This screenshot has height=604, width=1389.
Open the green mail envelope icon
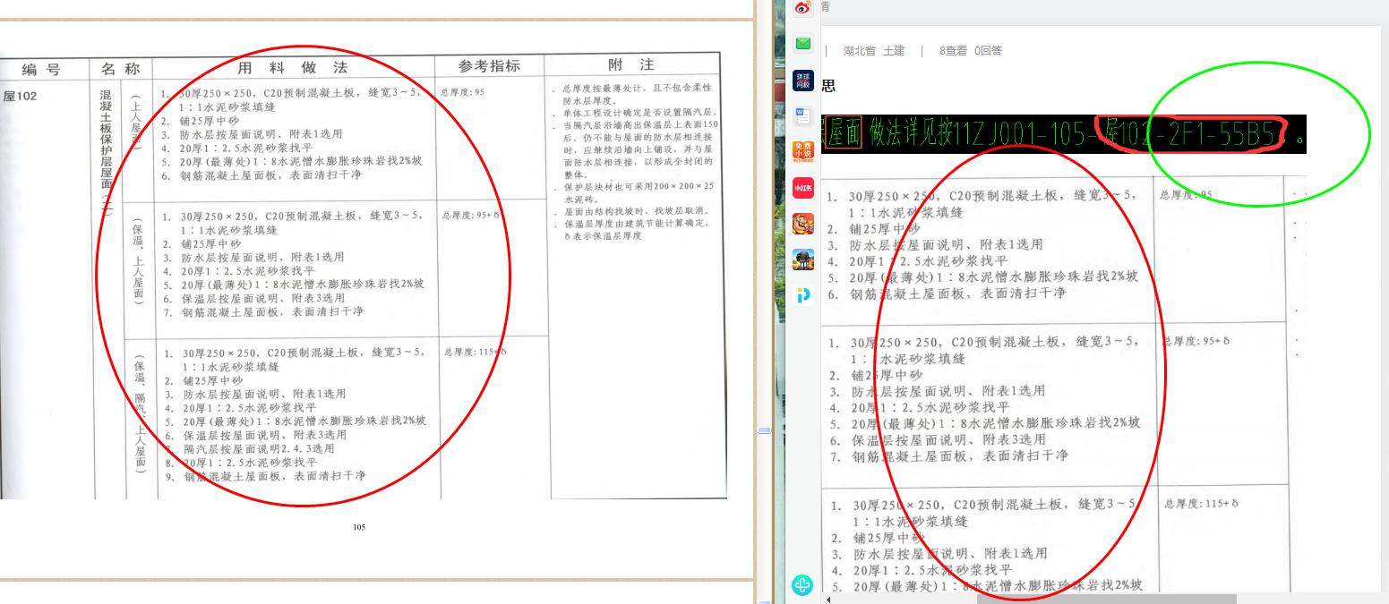(x=803, y=44)
